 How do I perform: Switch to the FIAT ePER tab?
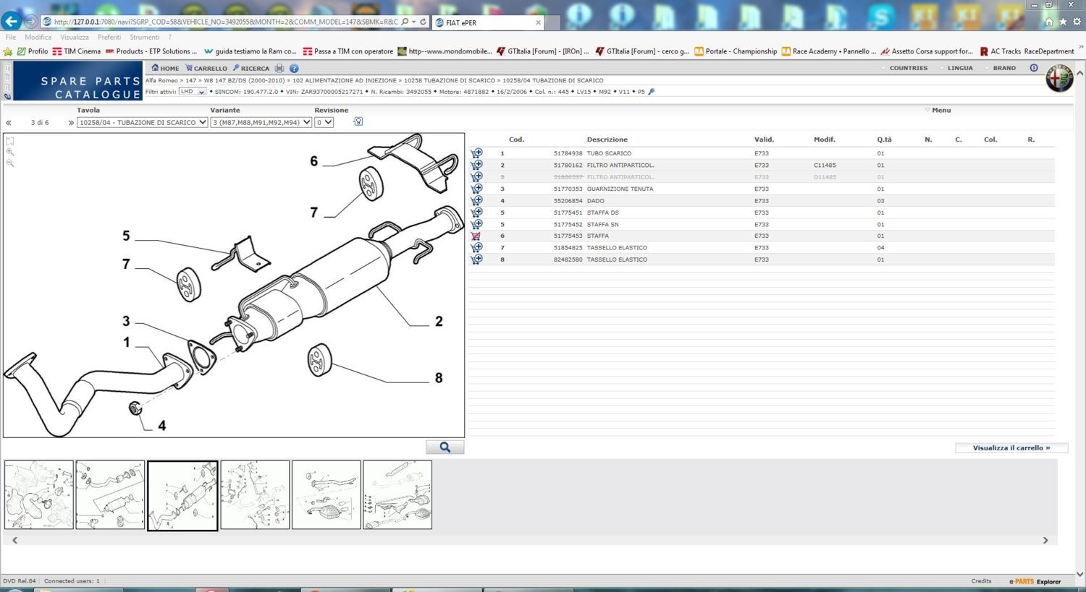click(487, 22)
